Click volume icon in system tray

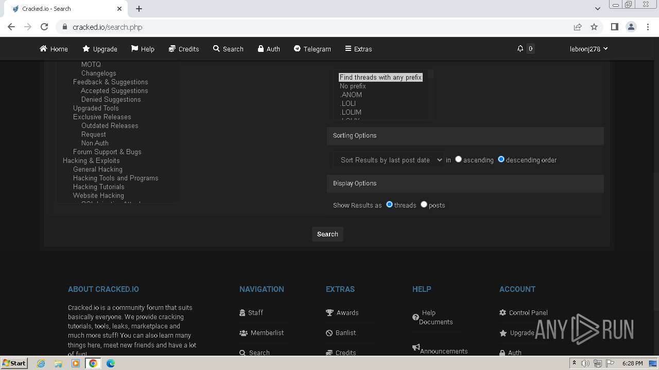(x=585, y=363)
